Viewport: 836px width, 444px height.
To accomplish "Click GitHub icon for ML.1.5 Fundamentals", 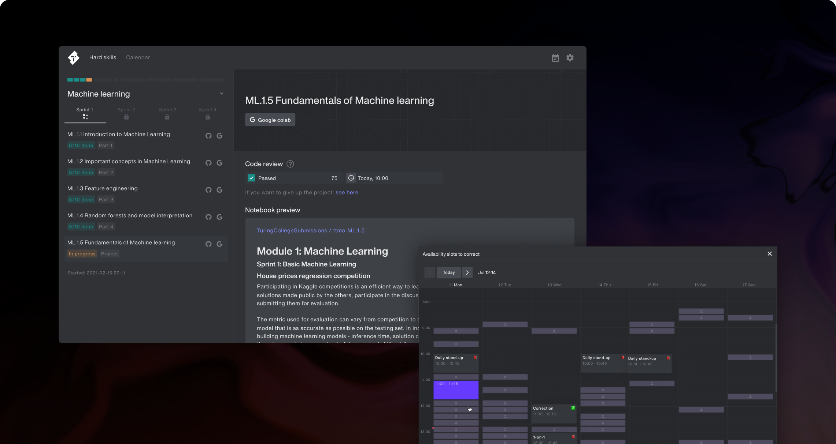I will [x=208, y=244].
